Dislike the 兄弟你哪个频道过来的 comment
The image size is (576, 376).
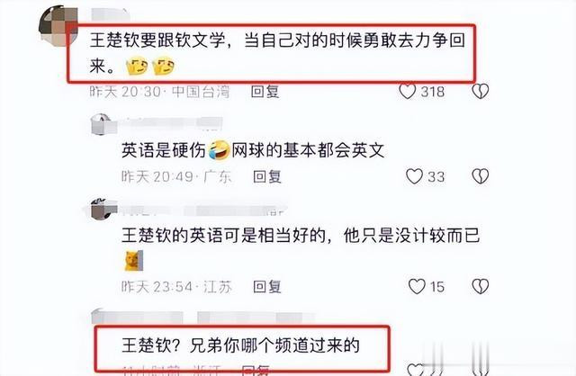click(480, 369)
